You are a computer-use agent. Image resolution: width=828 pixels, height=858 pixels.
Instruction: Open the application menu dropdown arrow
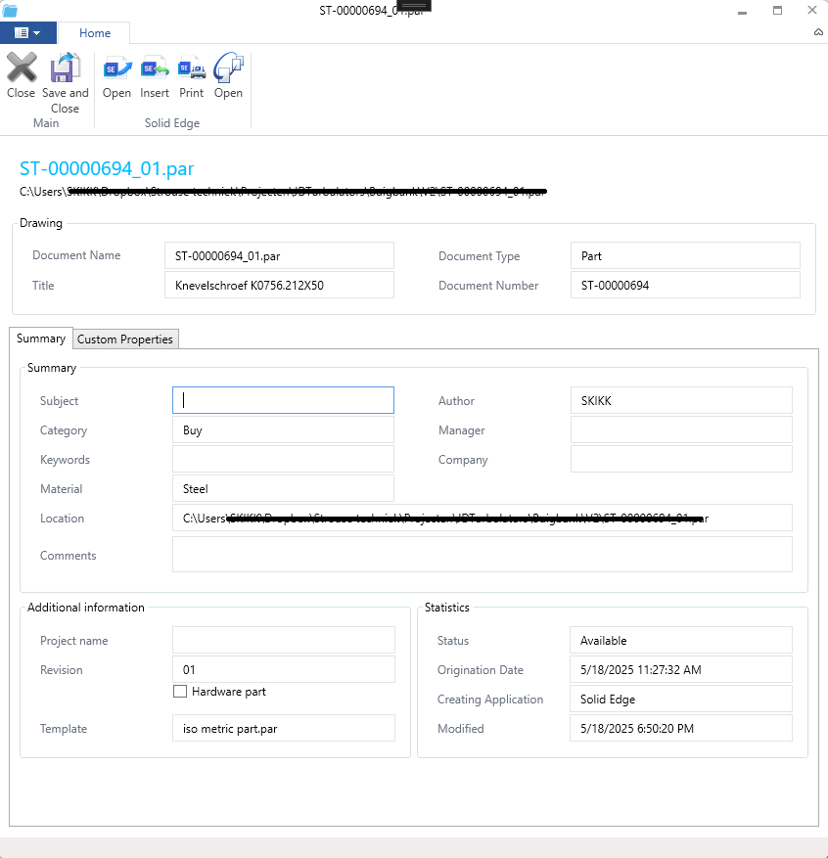pyautogui.click(x=38, y=32)
